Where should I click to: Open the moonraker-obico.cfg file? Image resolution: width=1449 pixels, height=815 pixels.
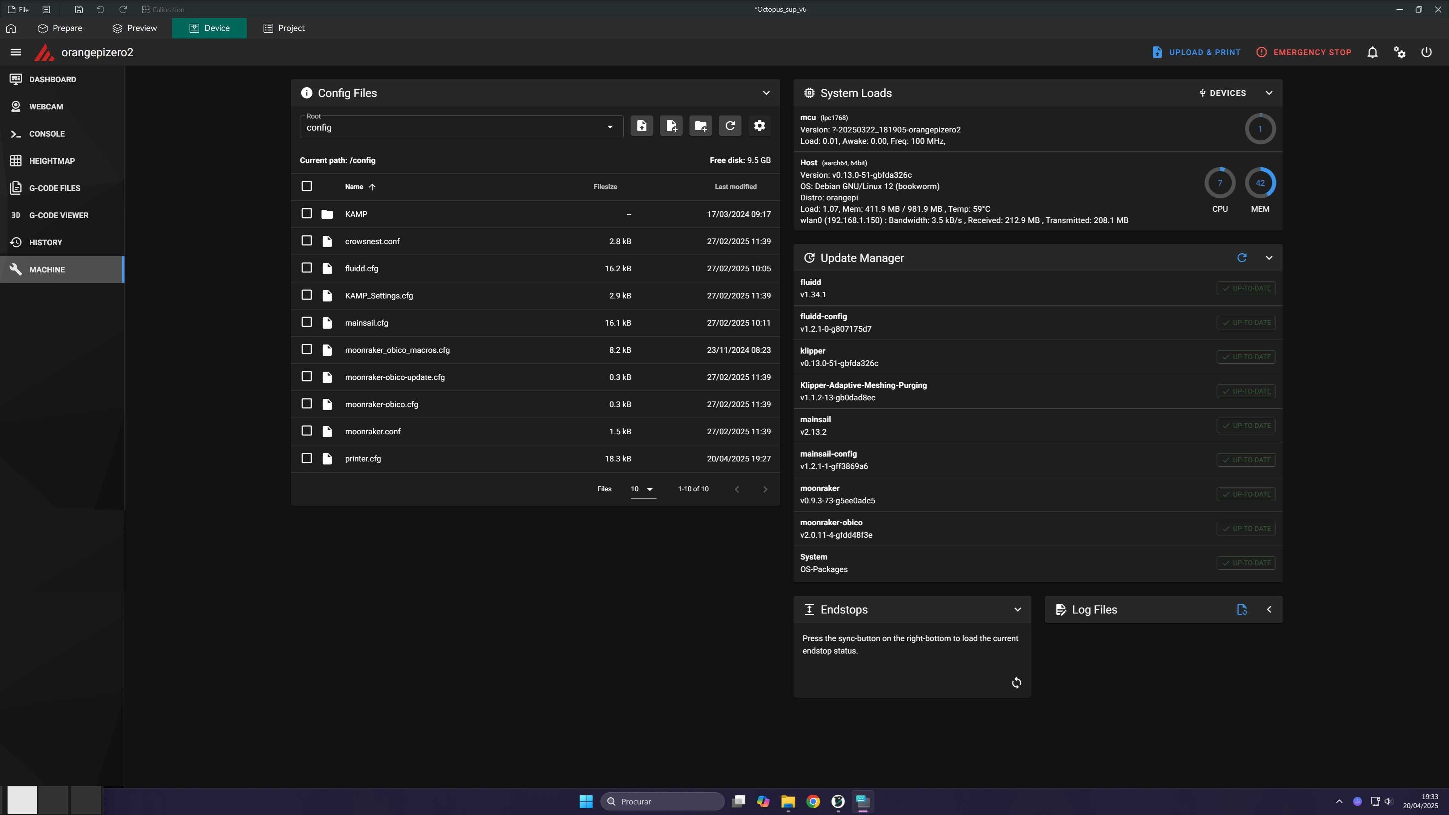(381, 404)
